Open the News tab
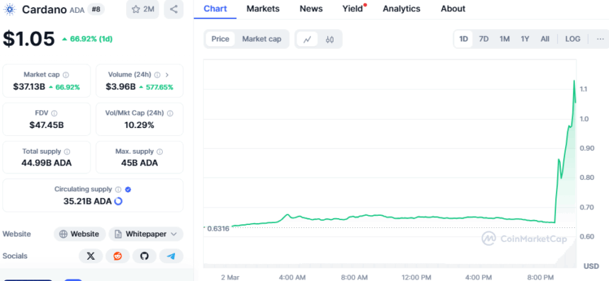Viewport: 609px width, 281px height. 311,8
